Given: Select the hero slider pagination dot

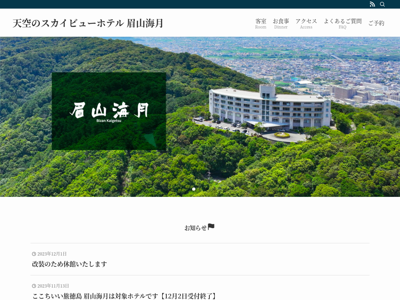Looking at the screenshot, I should pos(194,189).
